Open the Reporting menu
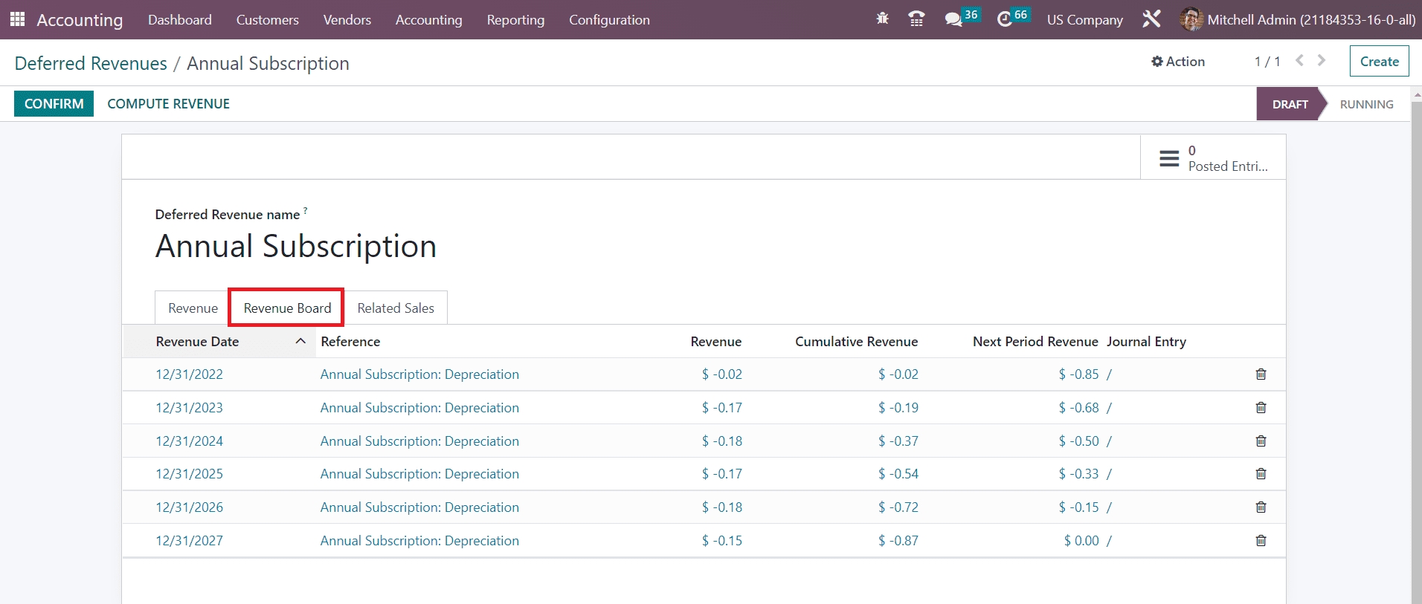Image resolution: width=1422 pixels, height=604 pixels. point(515,20)
